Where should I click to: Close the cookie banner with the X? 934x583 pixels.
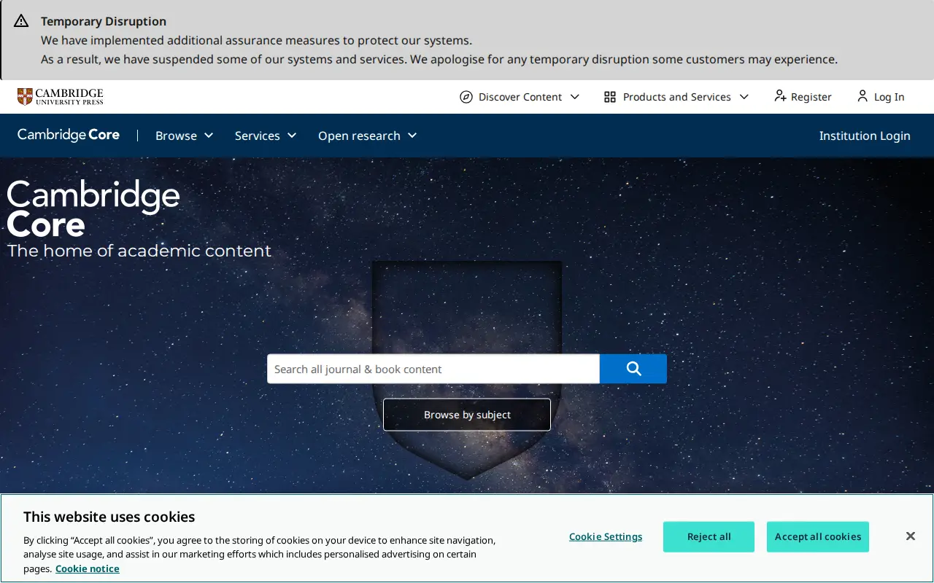(x=910, y=536)
